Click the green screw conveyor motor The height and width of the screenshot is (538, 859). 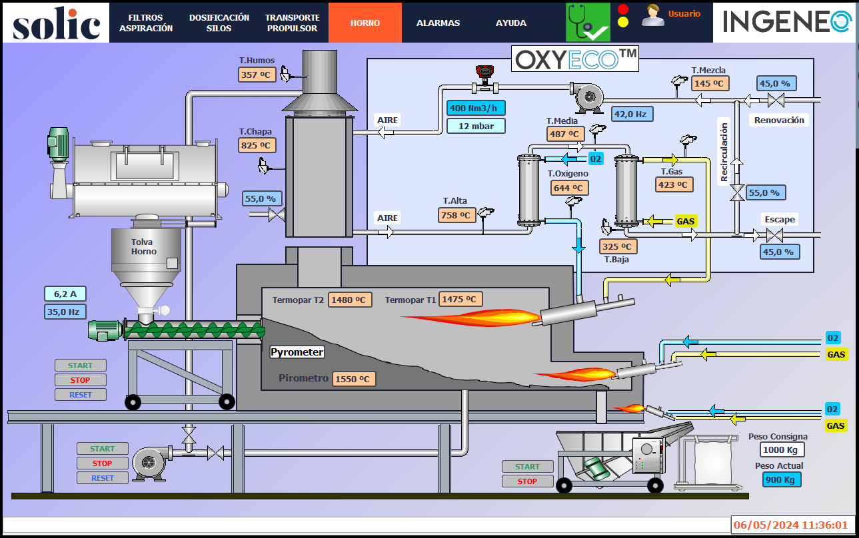click(x=105, y=330)
